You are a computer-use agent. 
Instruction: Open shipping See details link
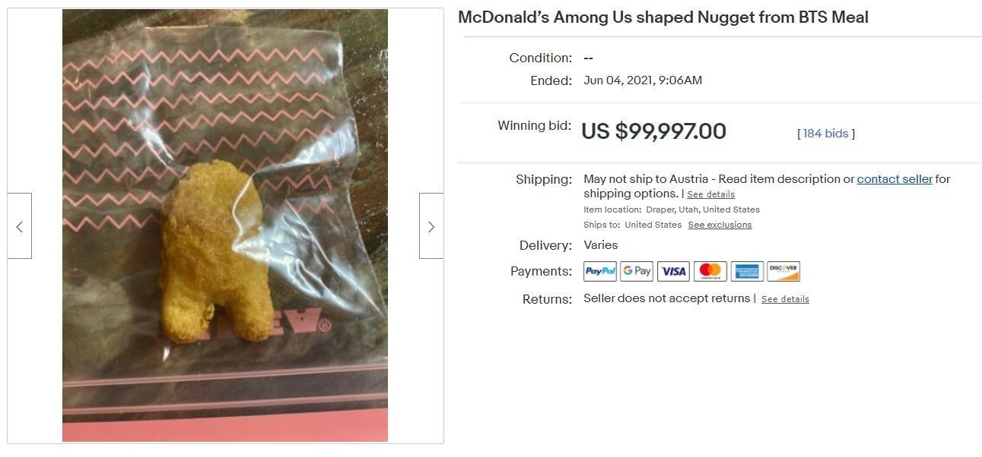(710, 194)
